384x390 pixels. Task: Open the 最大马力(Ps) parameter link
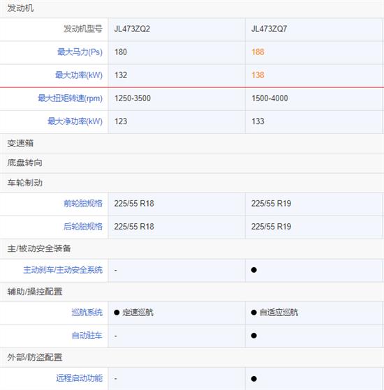[80, 52]
